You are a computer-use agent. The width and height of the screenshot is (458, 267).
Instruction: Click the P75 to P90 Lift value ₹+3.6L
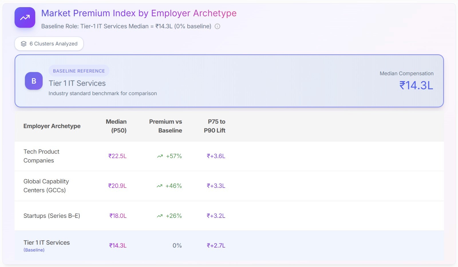coord(216,156)
